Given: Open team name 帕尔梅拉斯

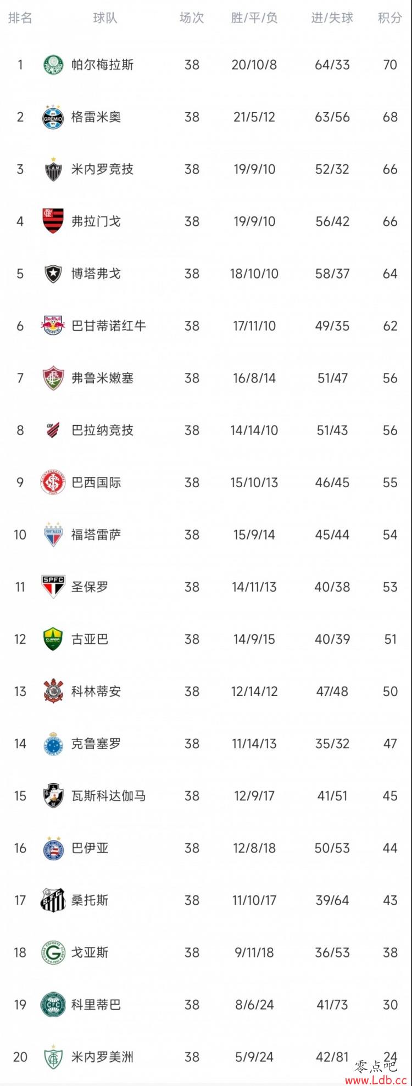Looking at the screenshot, I should (x=103, y=65).
